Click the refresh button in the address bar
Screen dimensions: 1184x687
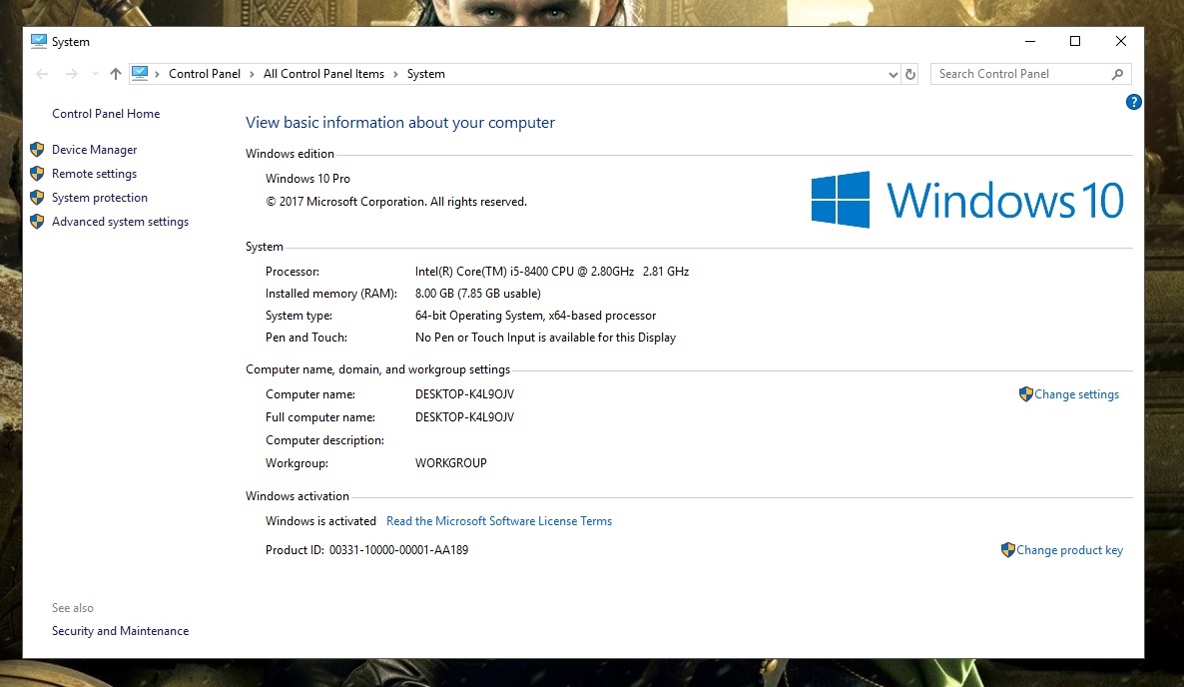(909, 74)
